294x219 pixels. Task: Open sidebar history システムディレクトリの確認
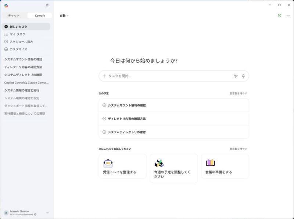point(23,75)
